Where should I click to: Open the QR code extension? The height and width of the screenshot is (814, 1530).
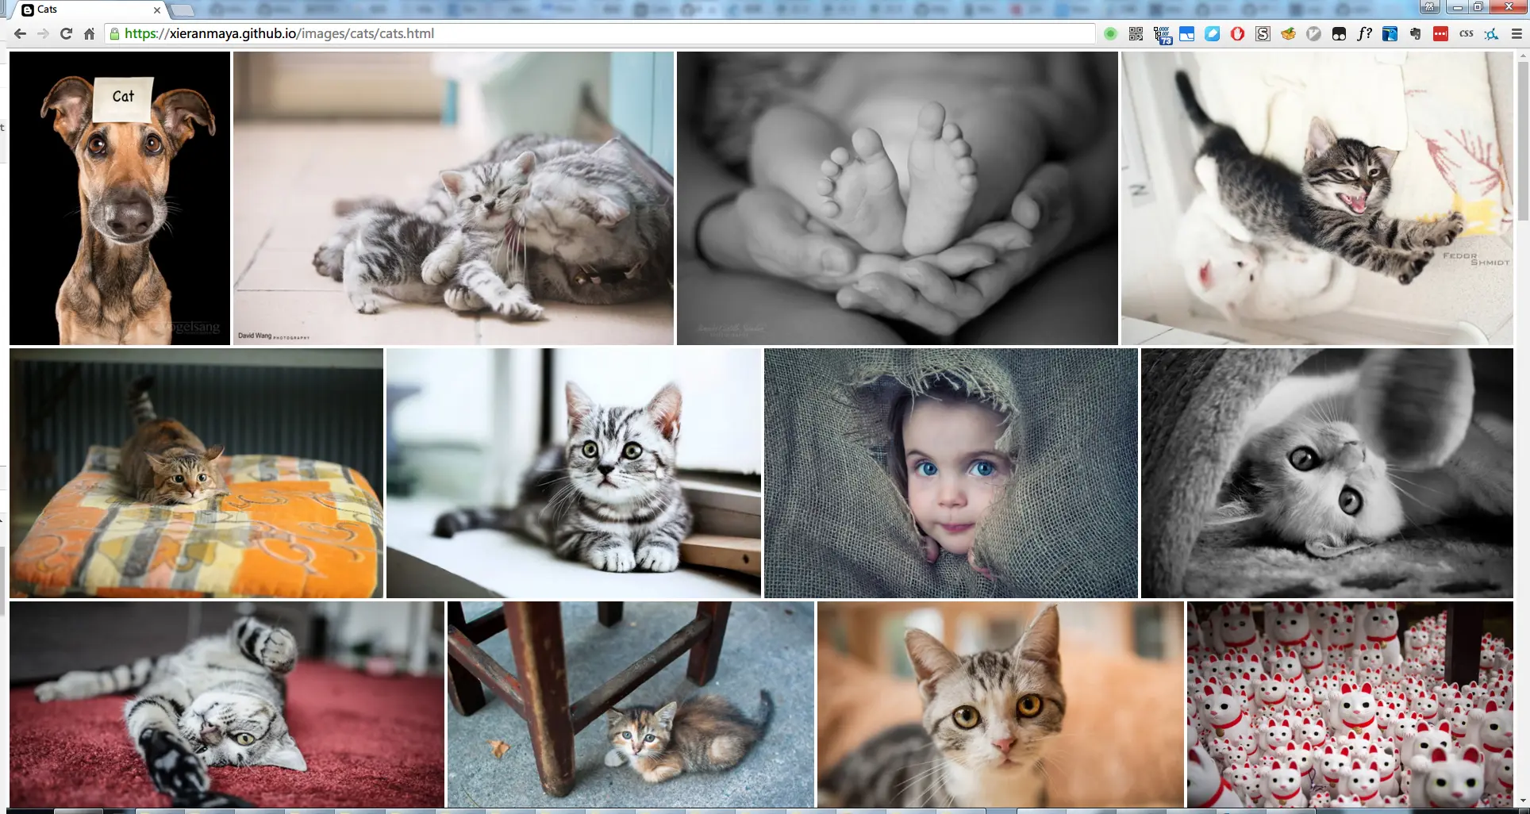pos(1136,34)
